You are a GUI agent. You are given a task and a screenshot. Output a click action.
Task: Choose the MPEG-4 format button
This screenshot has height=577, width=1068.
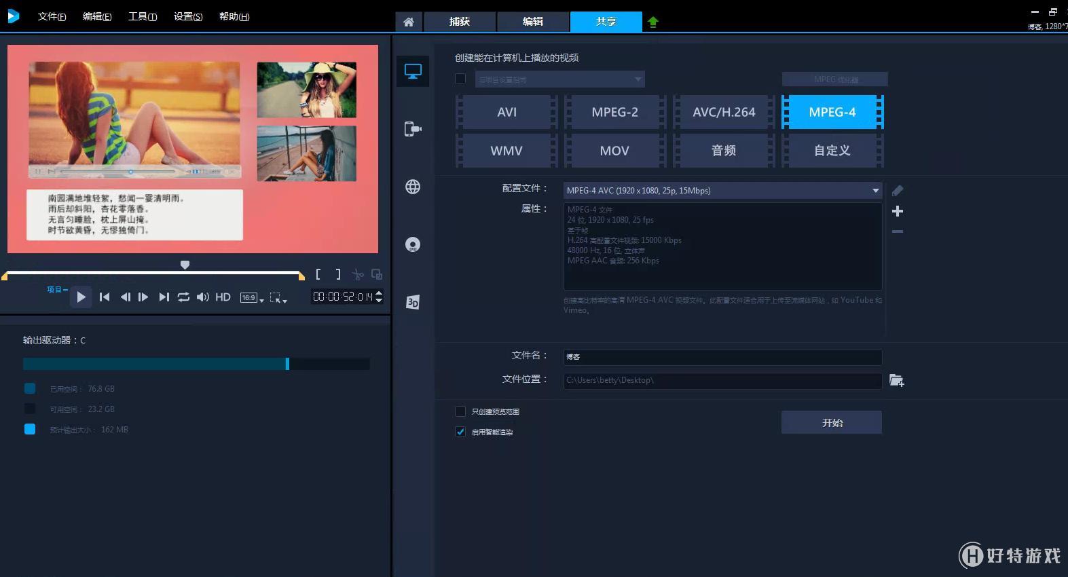pos(832,112)
